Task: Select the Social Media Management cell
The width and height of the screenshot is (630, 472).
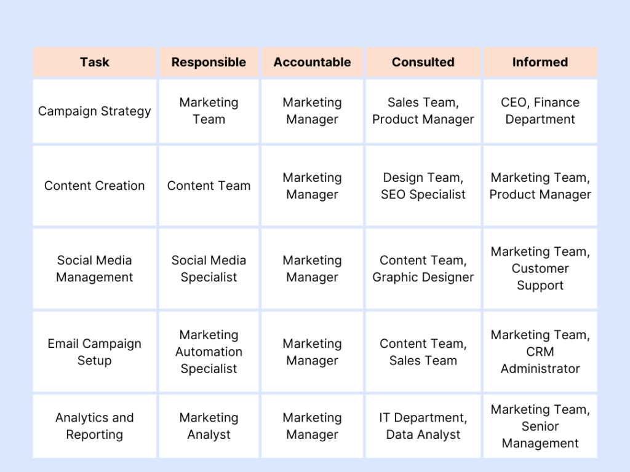Action: point(94,269)
